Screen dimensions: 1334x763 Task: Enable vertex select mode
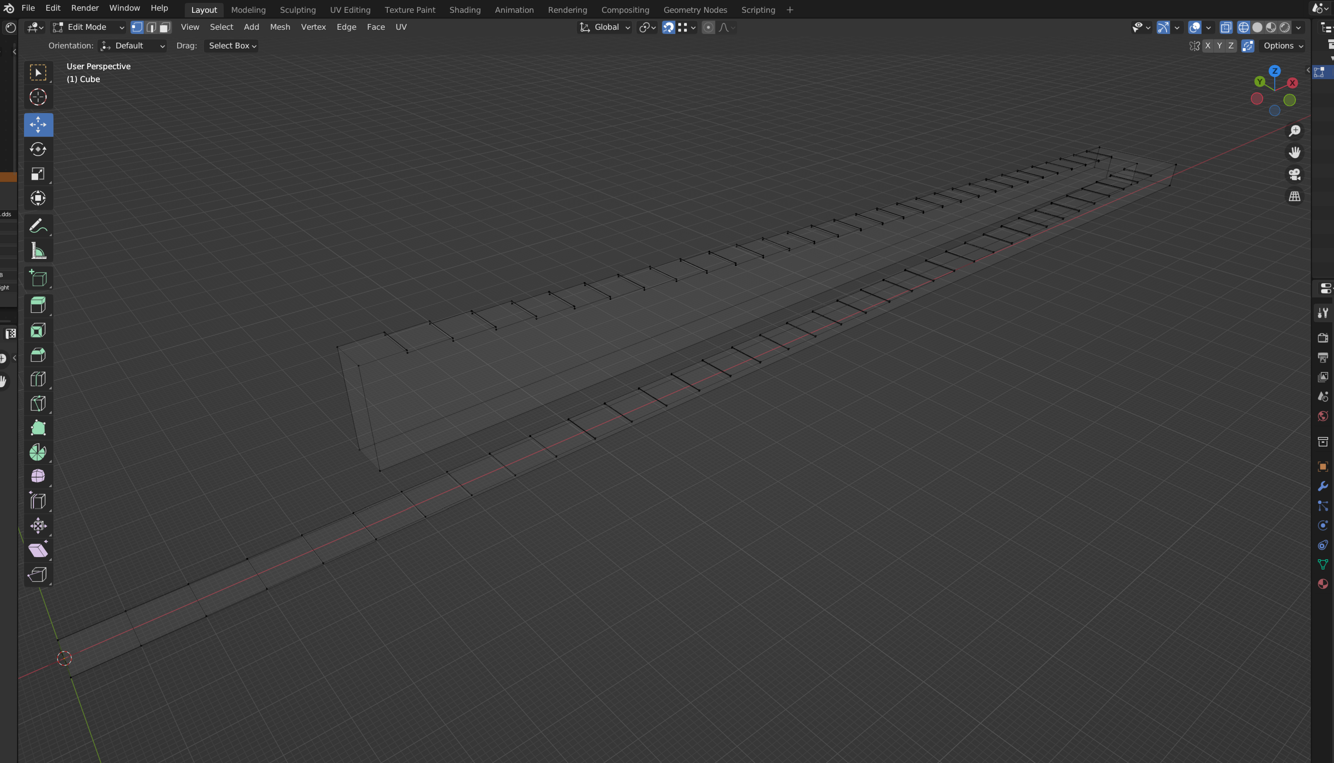137,27
